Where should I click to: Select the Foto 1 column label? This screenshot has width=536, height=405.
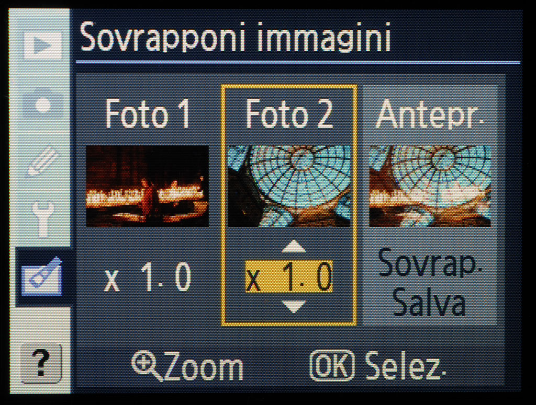pyautogui.click(x=147, y=114)
